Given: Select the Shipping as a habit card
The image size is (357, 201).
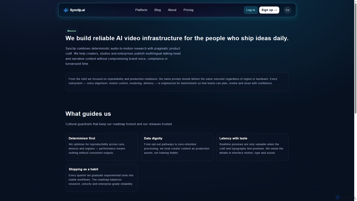Looking at the screenshot, I should tap(102, 178).
